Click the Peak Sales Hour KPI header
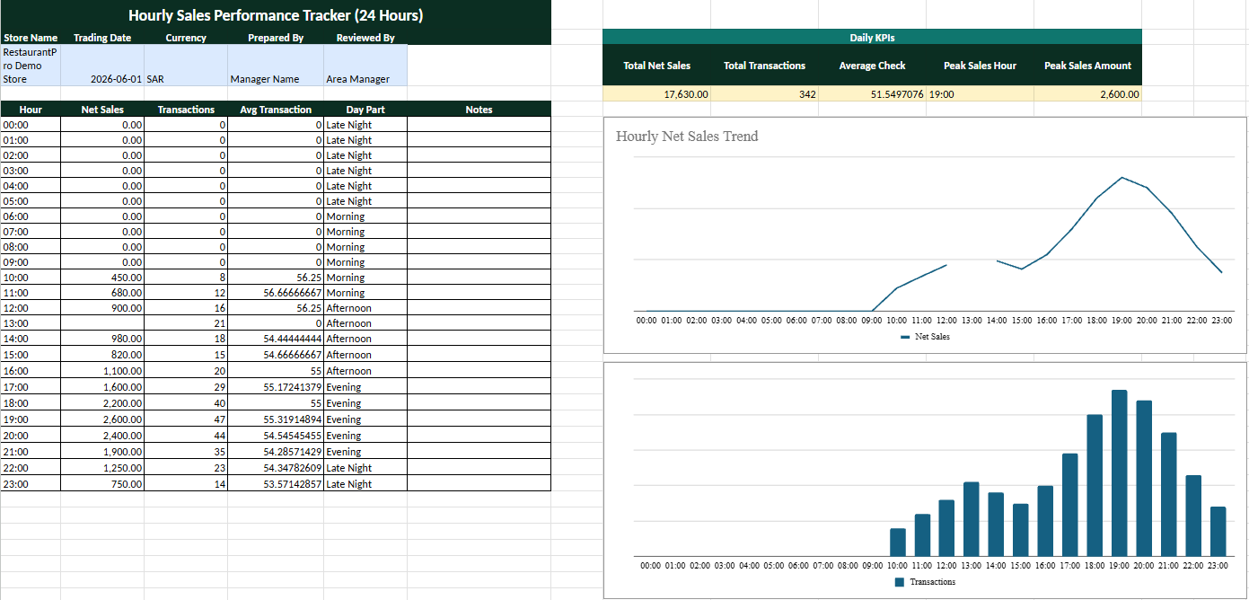 (x=980, y=66)
